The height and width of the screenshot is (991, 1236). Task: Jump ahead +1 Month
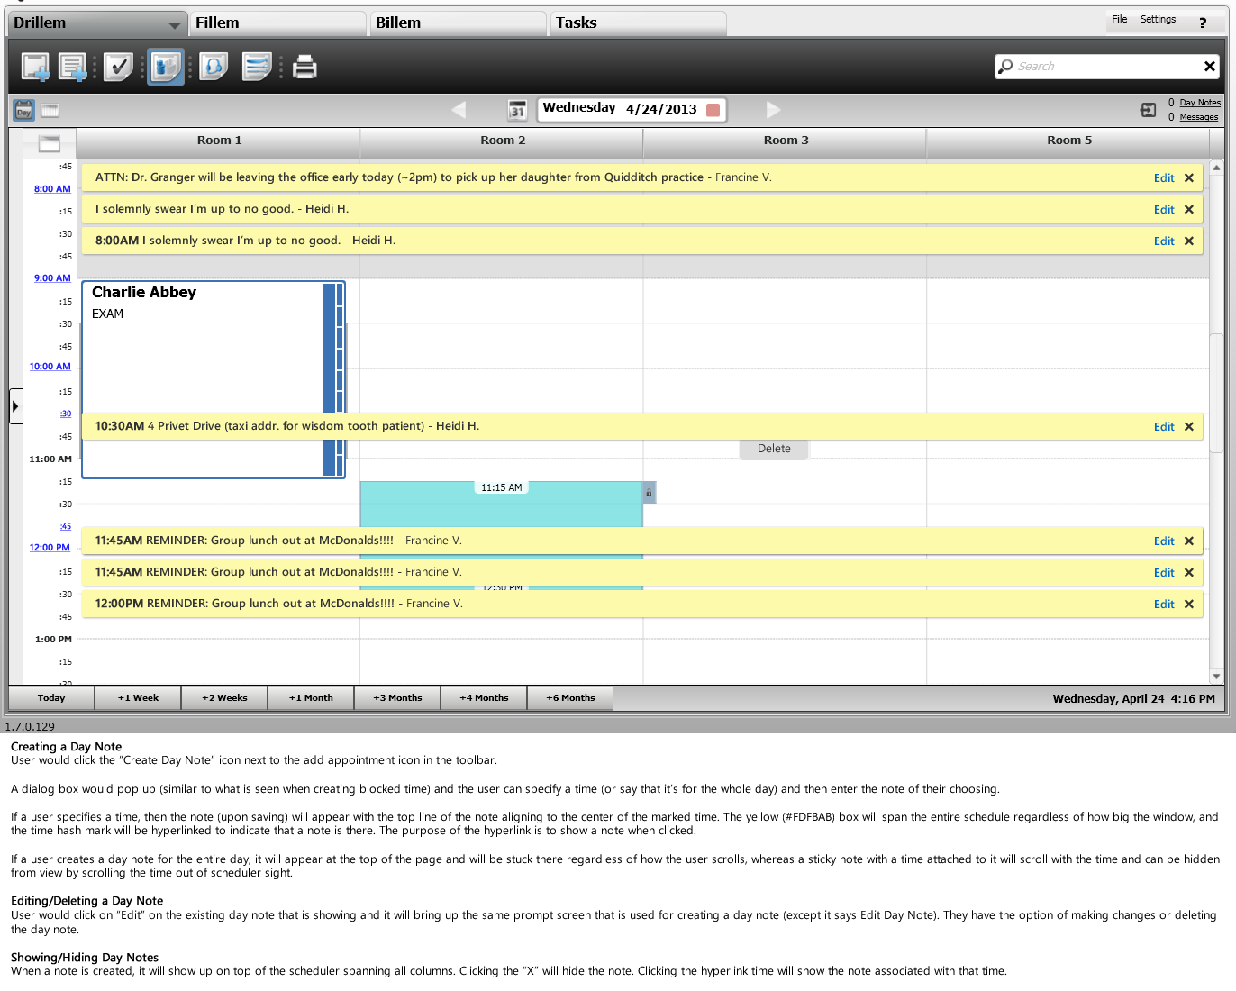click(311, 698)
